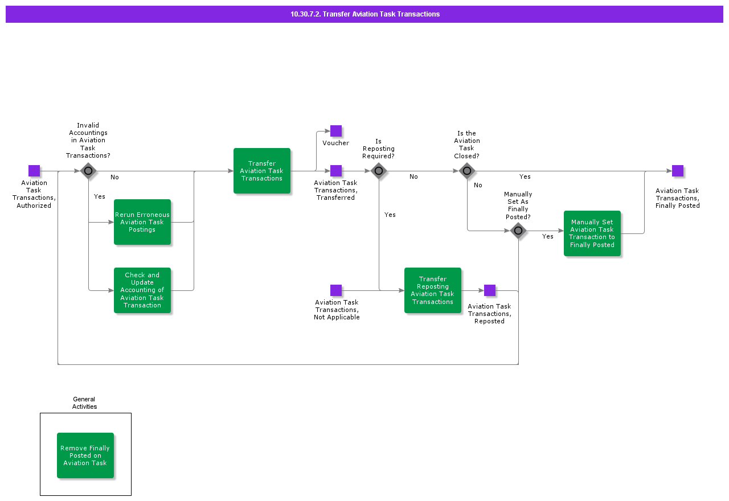
Task: Click the Invalid Accountings question label
Action: [x=88, y=141]
